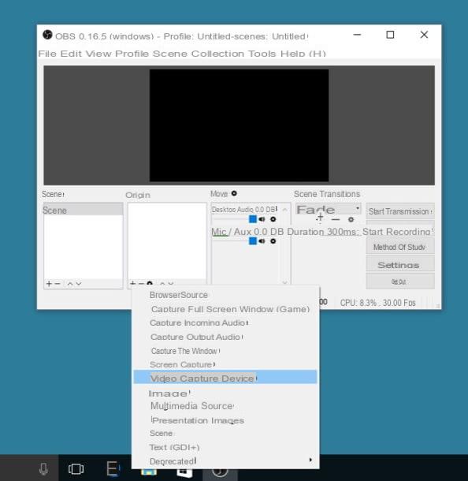Select Video Capture Device

(x=225, y=377)
